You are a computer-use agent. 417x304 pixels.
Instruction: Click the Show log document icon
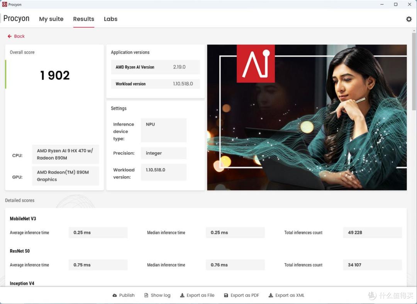pyautogui.click(x=146, y=295)
